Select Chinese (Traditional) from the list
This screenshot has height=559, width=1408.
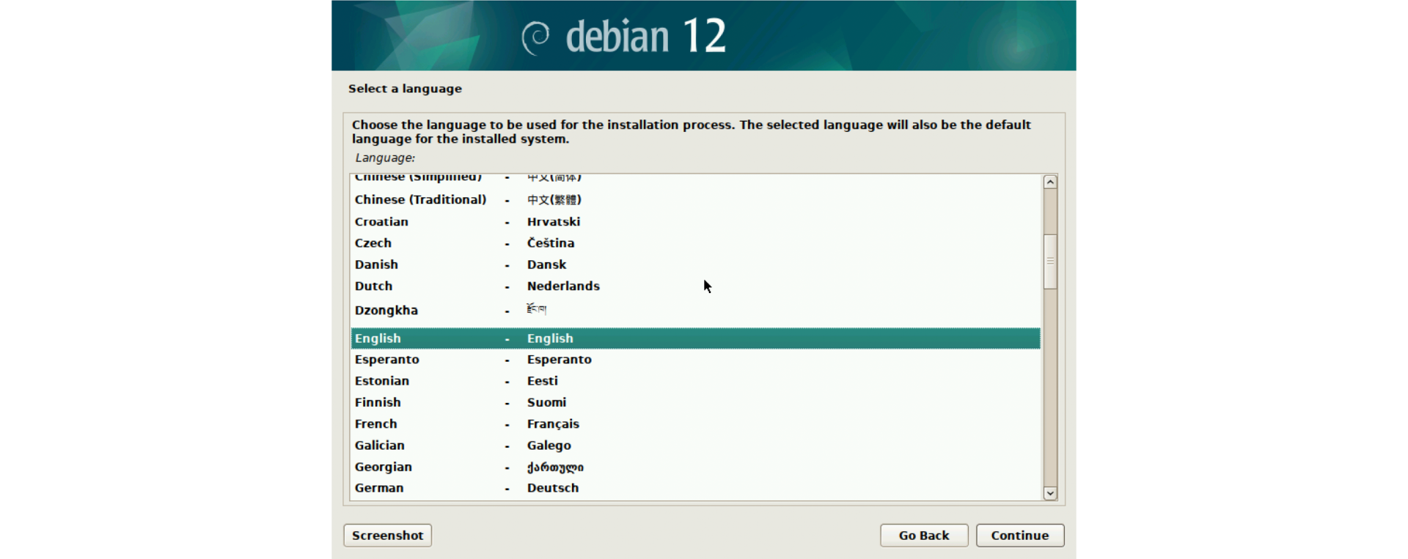click(420, 200)
